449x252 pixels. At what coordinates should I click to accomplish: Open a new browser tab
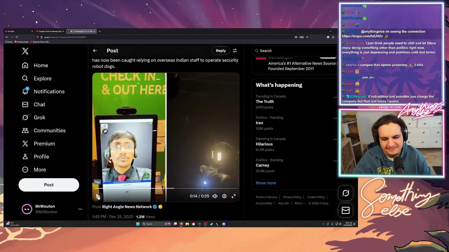coord(100,31)
